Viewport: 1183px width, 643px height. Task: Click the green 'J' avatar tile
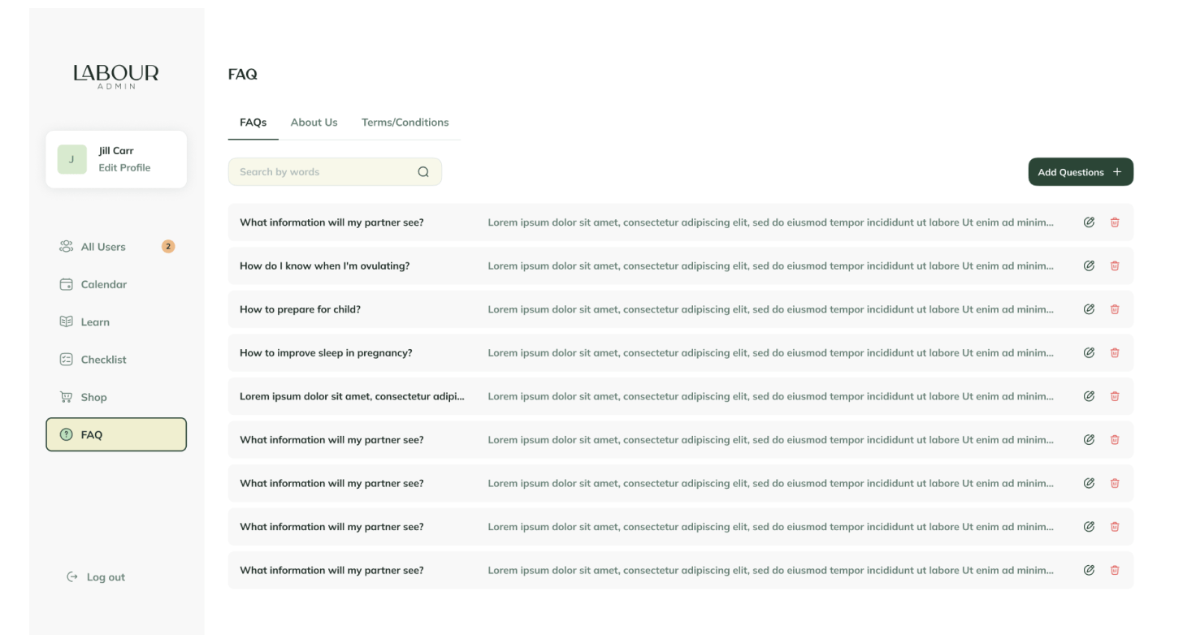coord(71,159)
